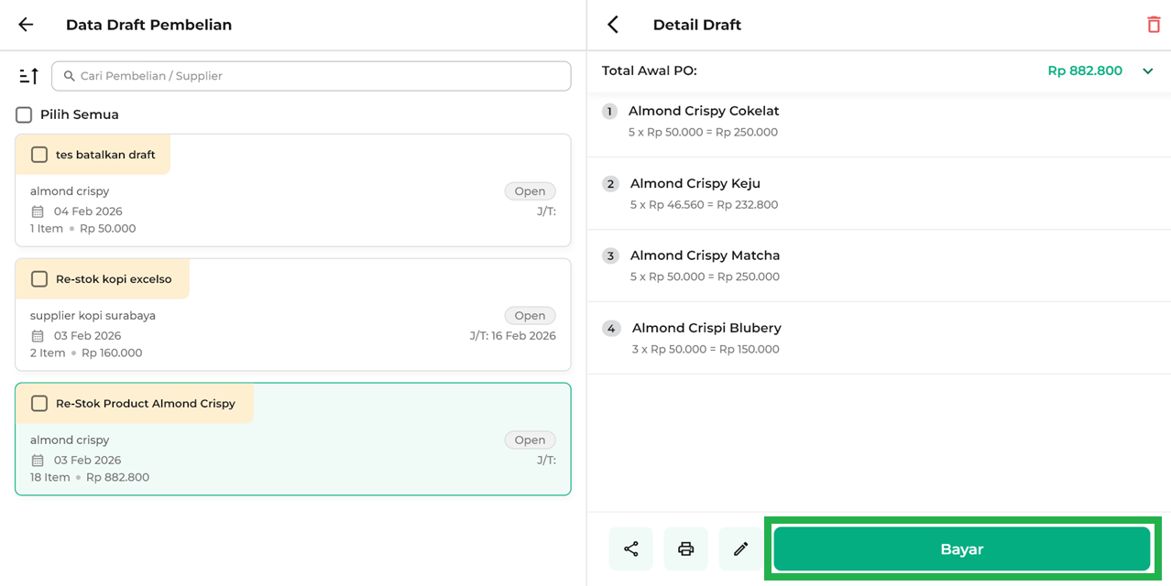Viewport: 1171px width, 586px height.
Task: Check 'Re-Stok Product Almond Crispy' checkbox
Action: pyautogui.click(x=39, y=404)
